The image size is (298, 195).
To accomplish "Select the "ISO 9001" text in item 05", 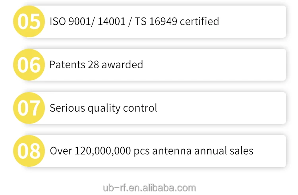I will (66, 21).
